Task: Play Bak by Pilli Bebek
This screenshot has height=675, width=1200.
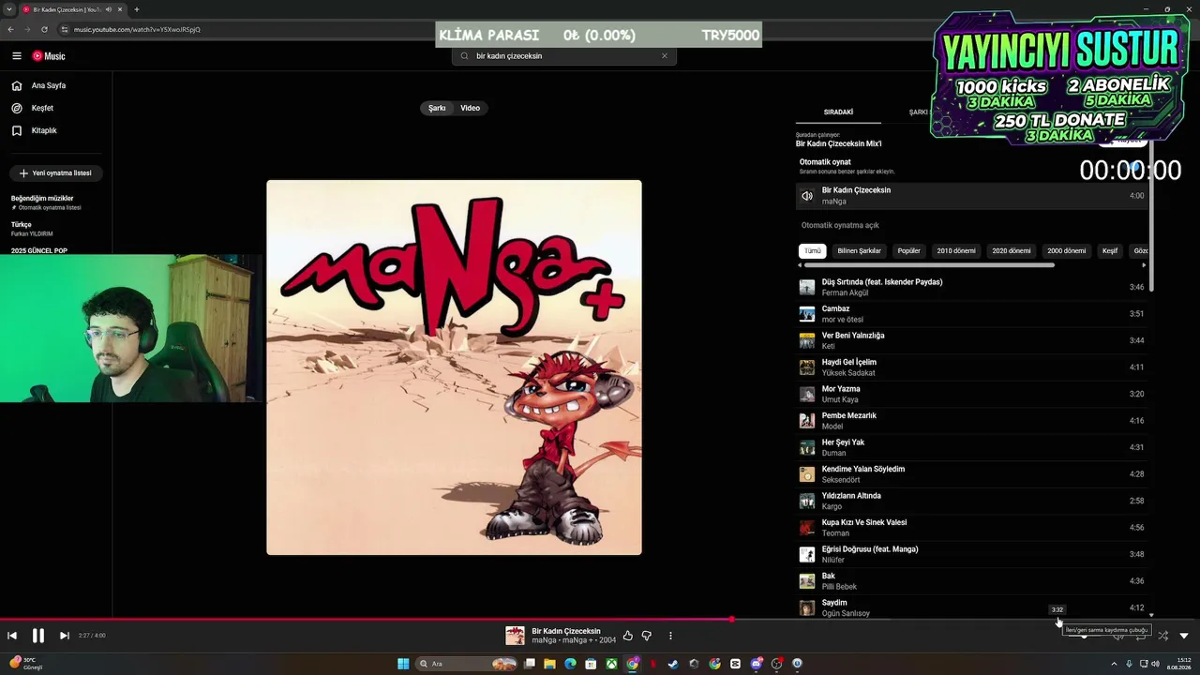Action: [x=971, y=581]
